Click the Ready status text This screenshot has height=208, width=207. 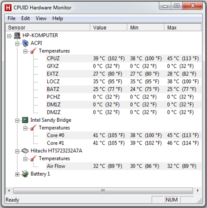pyautogui.click(x=12, y=200)
